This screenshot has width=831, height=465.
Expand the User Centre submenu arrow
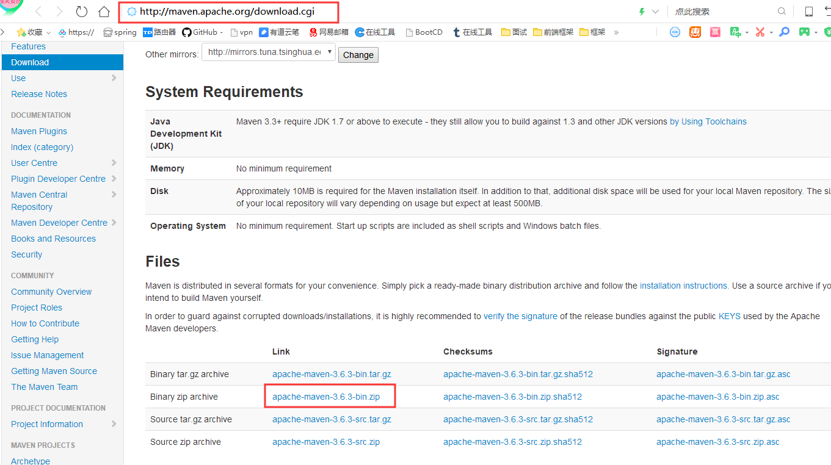point(114,162)
